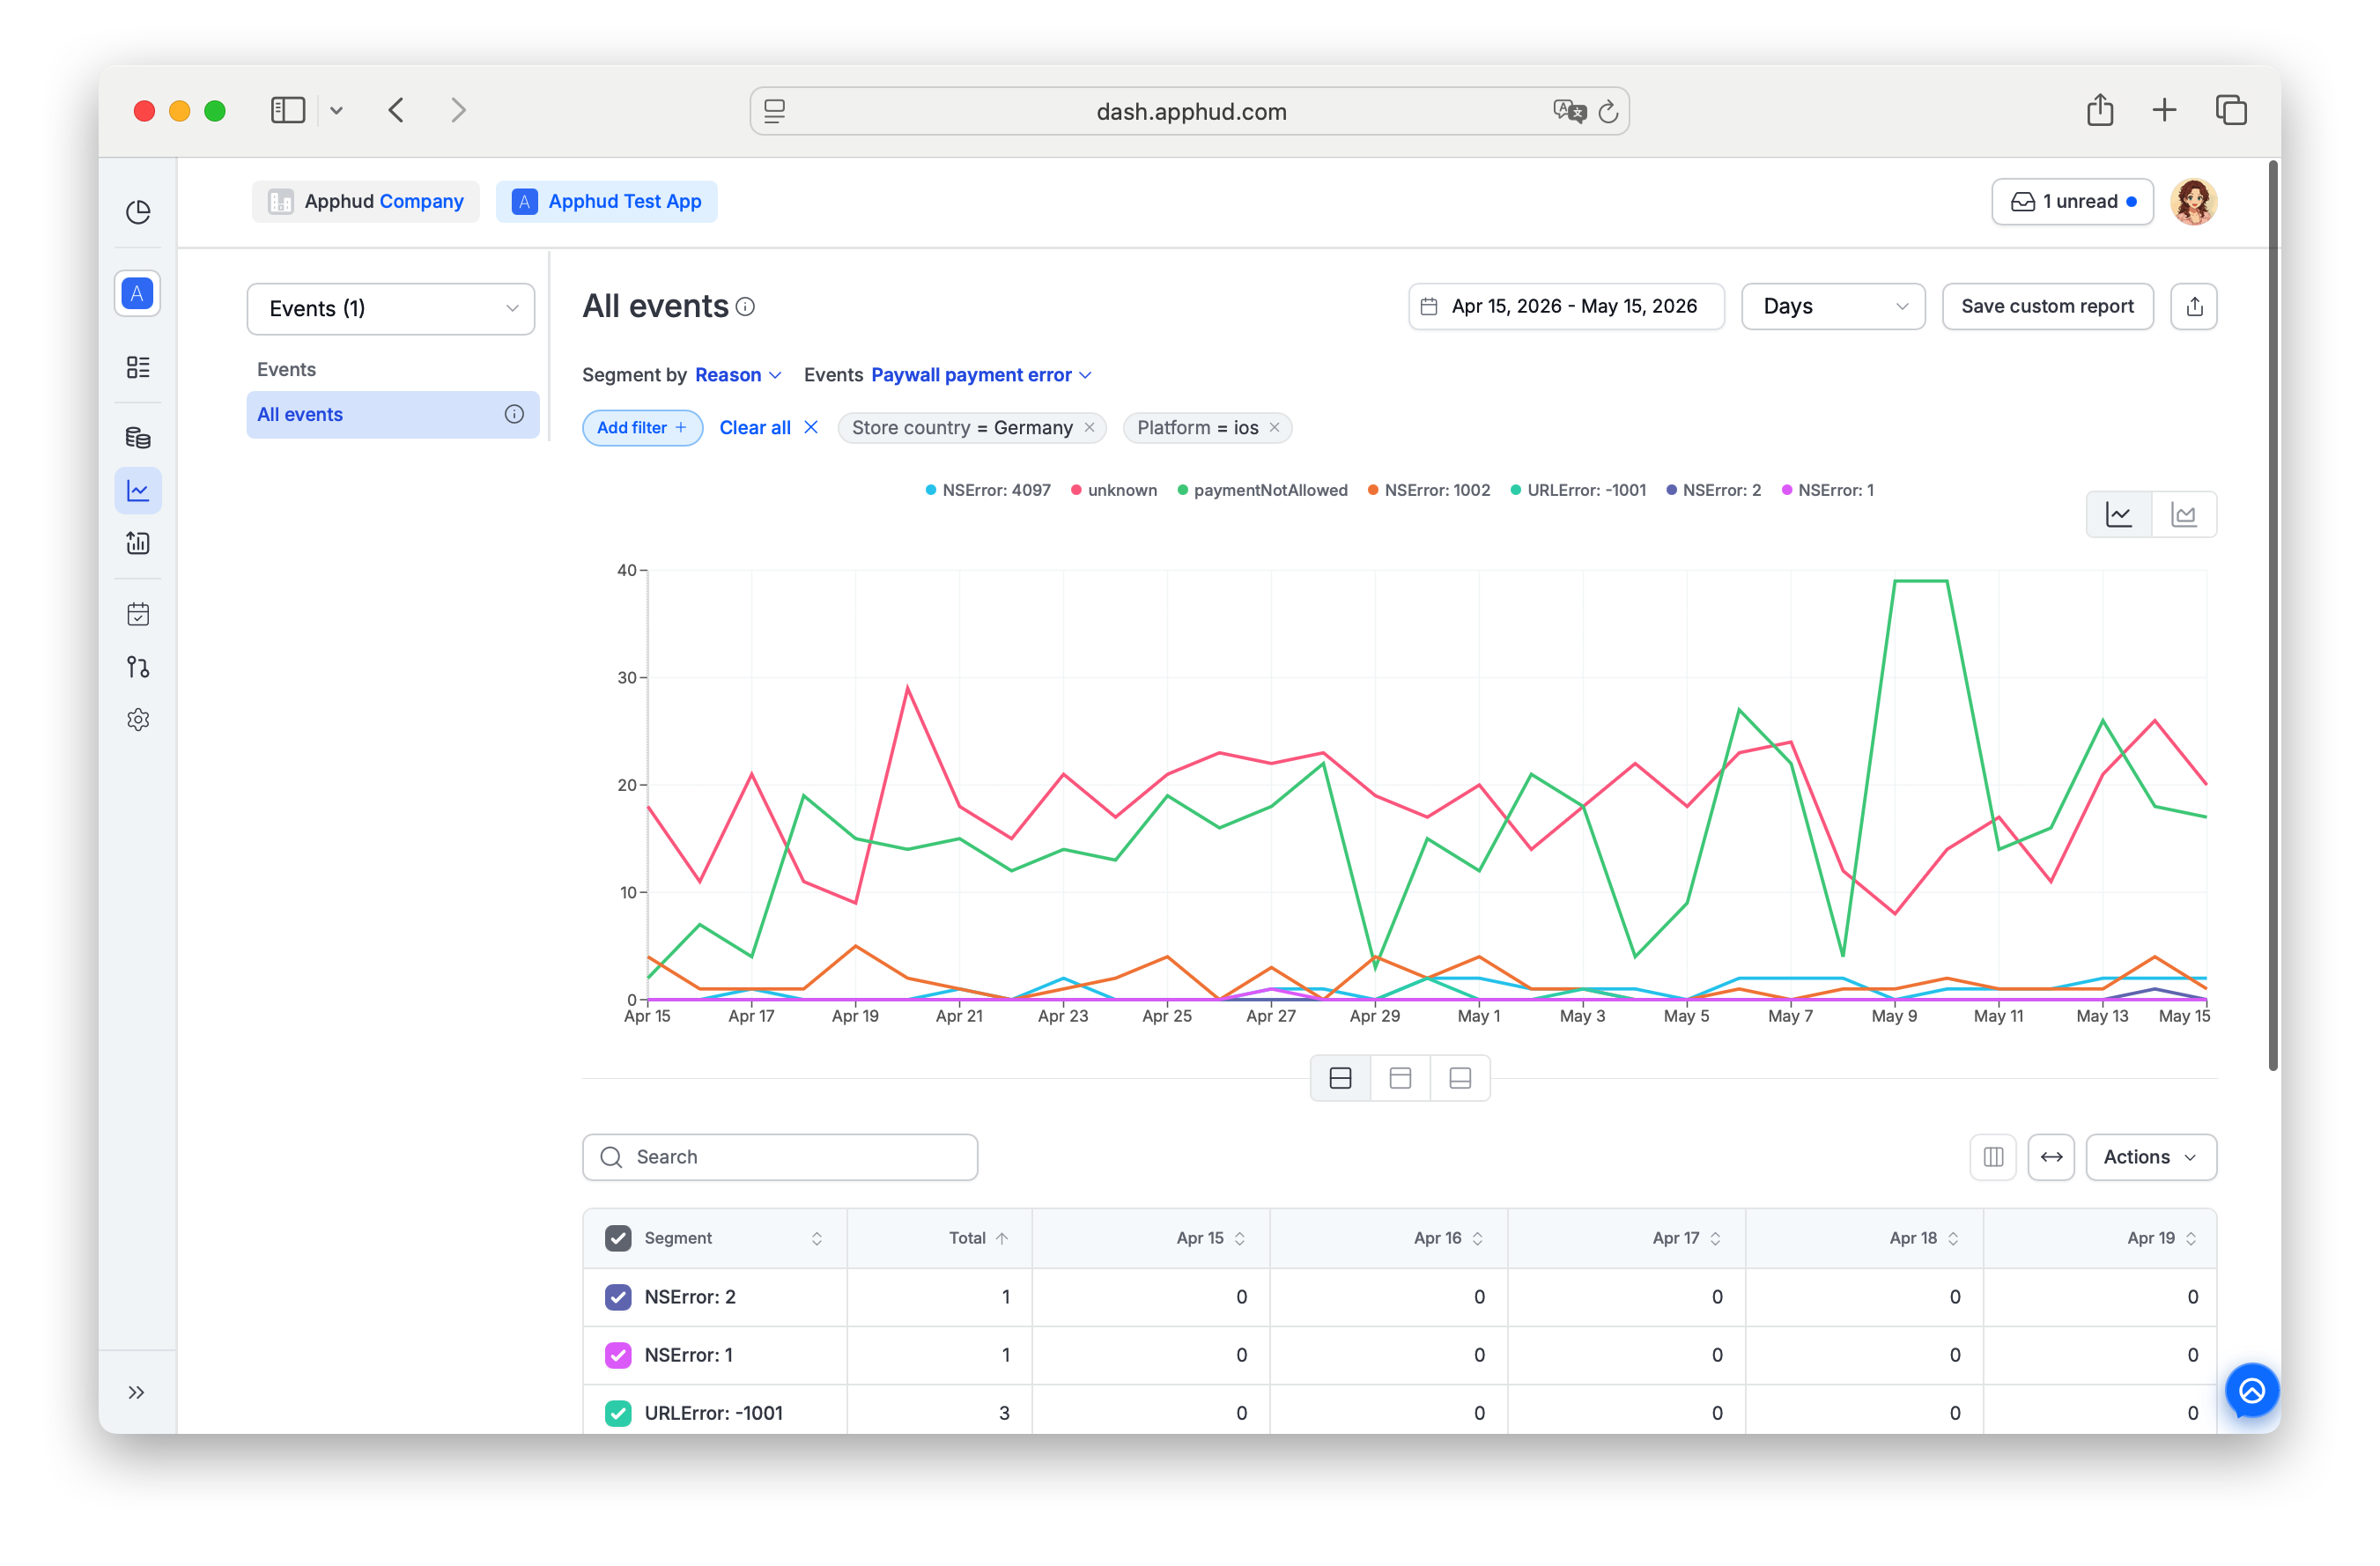Open the Days granularity dropdown
The image size is (2380, 1566).
(x=1833, y=306)
